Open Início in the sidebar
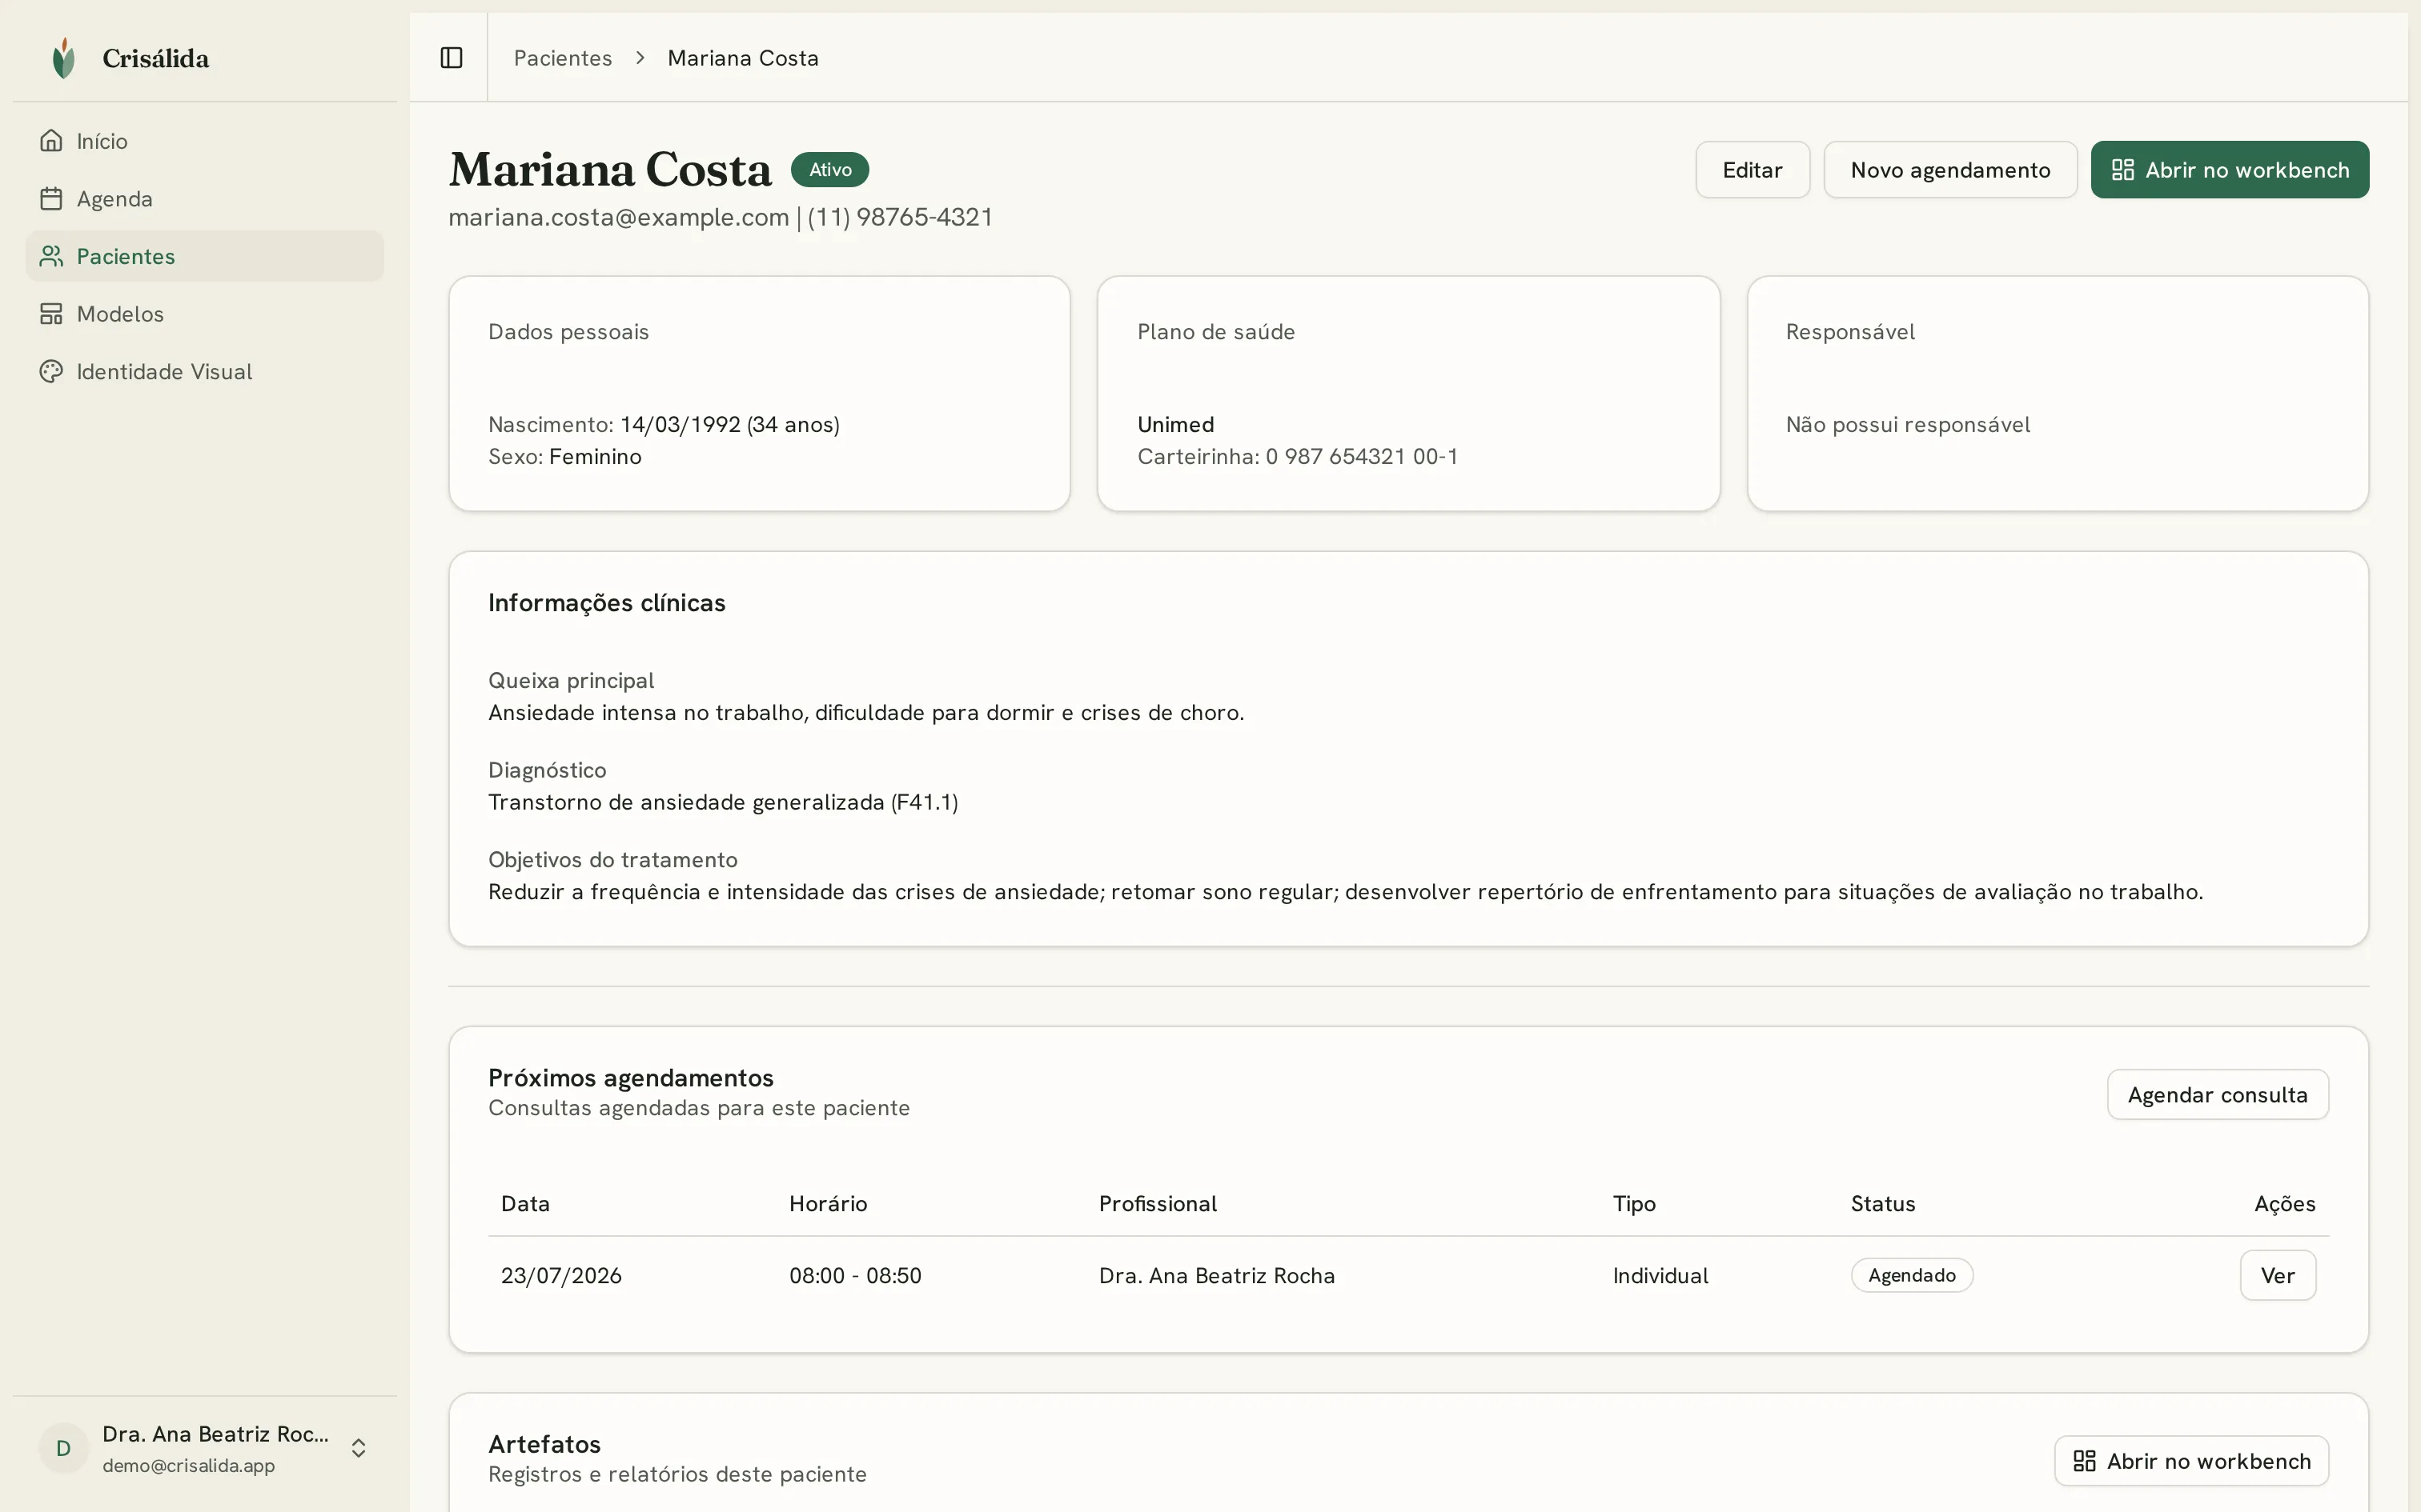The image size is (2421, 1512). click(205, 141)
